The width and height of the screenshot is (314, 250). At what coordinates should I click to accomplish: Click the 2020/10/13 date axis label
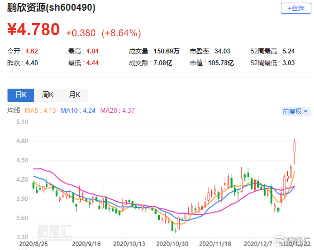(129, 244)
